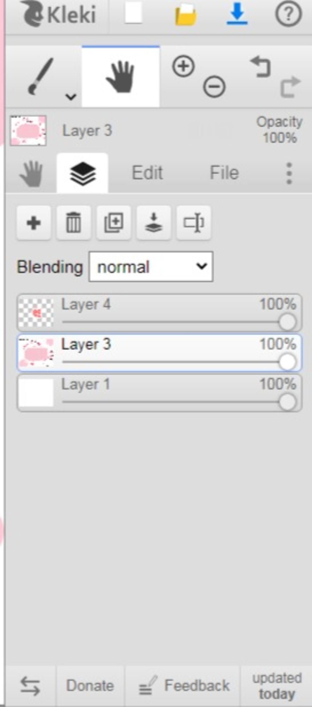The width and height of the screenshot is (312, 707).
Task: Click Layer 4 opacity slider handle
Action: (x=287, y=322)
